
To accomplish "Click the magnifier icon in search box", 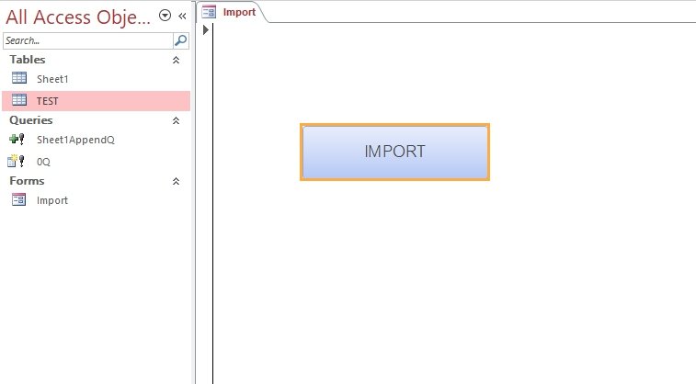I will tap(180, 40).
